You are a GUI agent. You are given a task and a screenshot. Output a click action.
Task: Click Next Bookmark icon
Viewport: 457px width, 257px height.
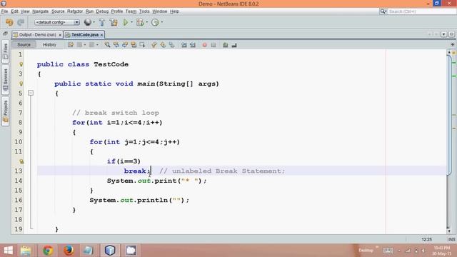pos(163,45)
